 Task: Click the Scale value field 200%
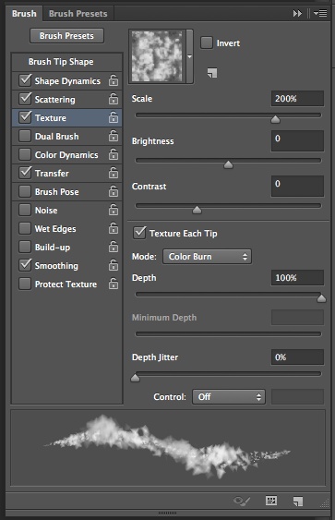pyautogui.click(x=297, y=99)
